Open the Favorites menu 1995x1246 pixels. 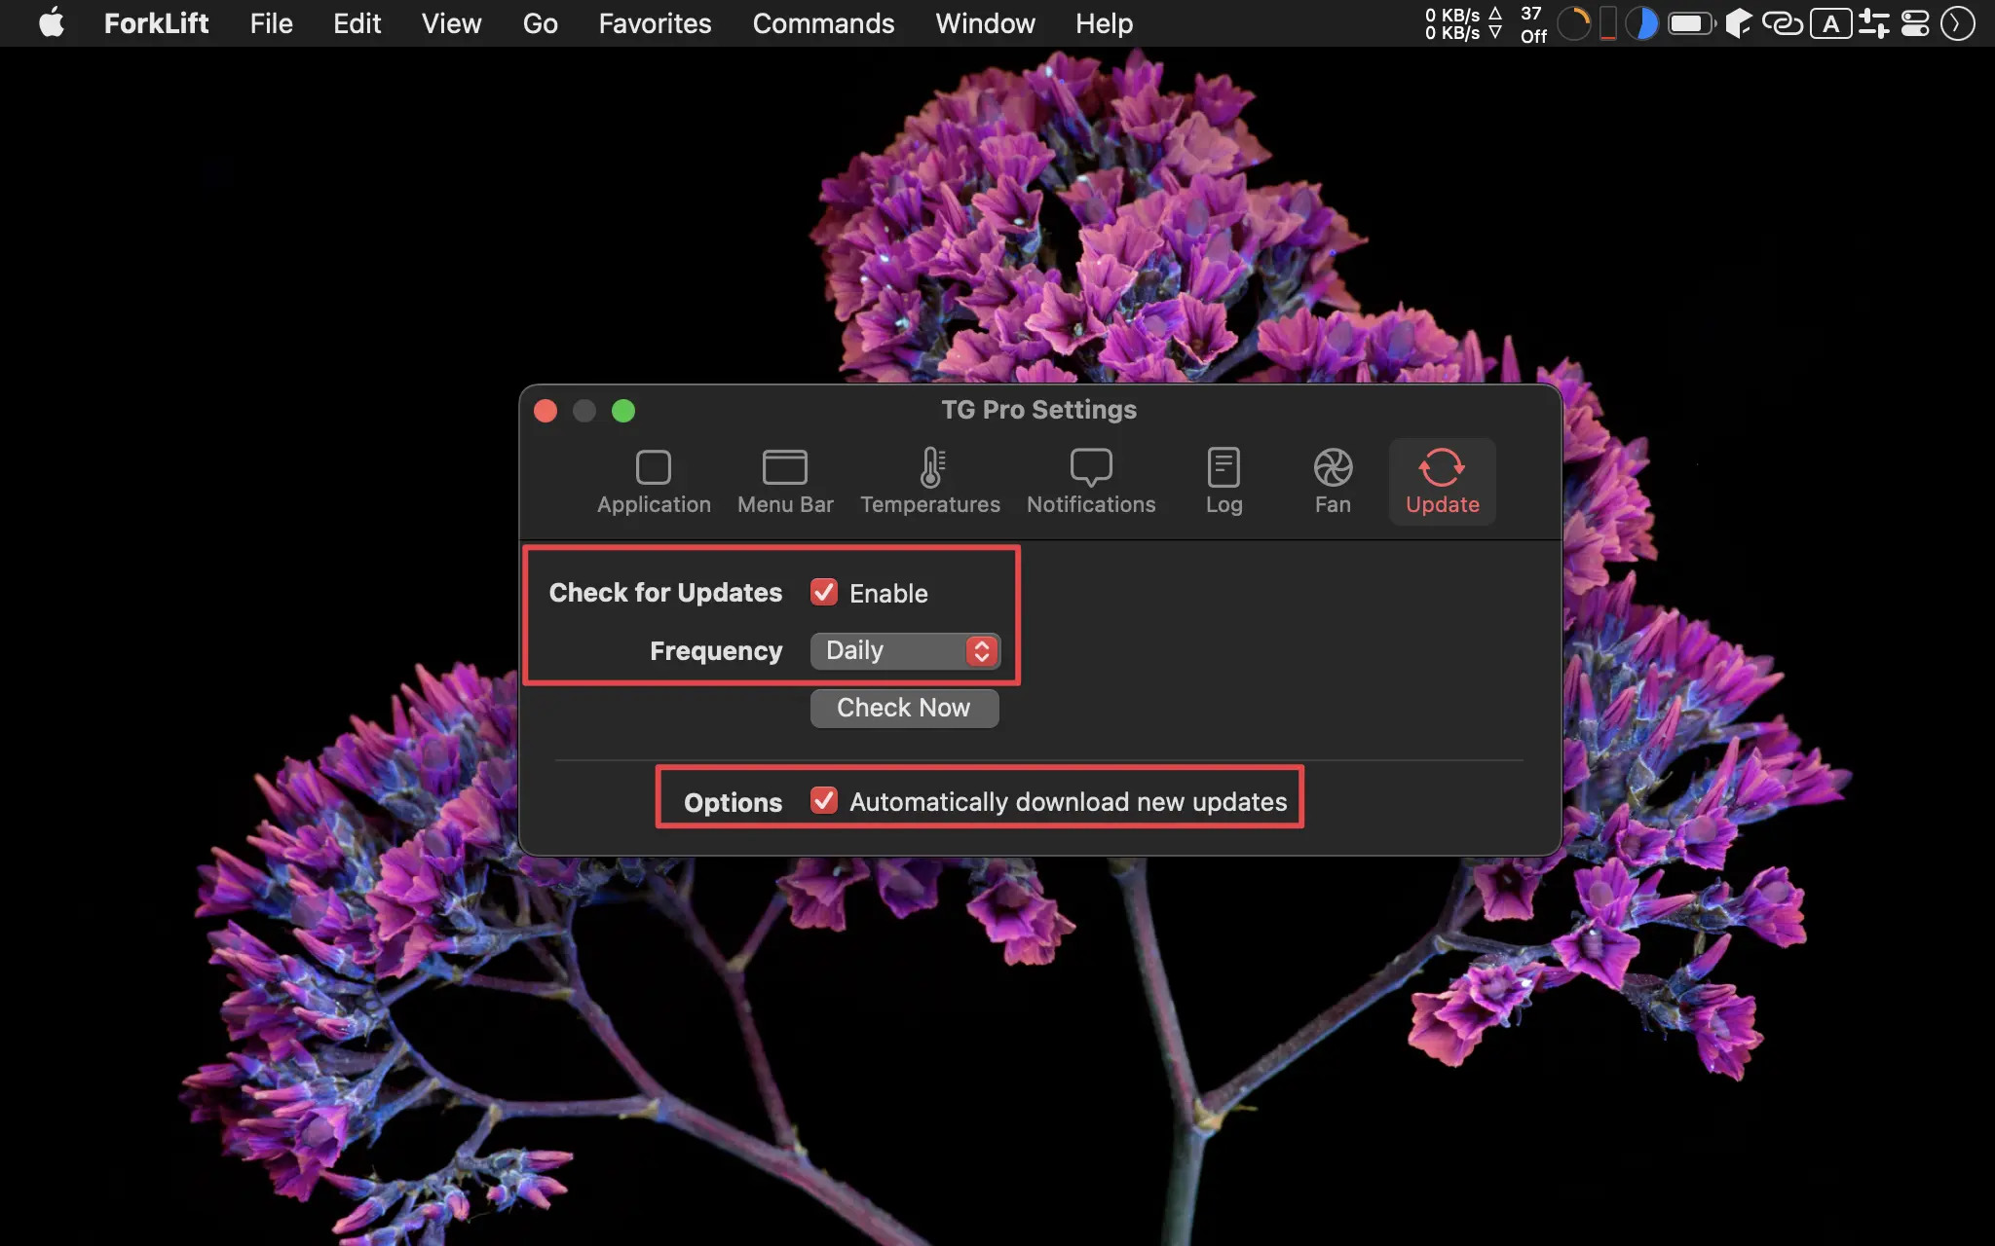click(x=655, y=23)
